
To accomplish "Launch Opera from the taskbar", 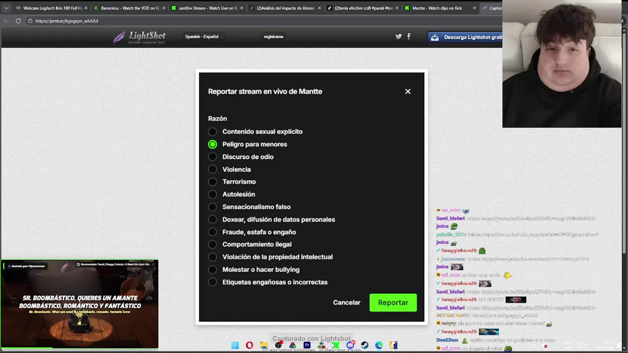I will click(249, 346).
